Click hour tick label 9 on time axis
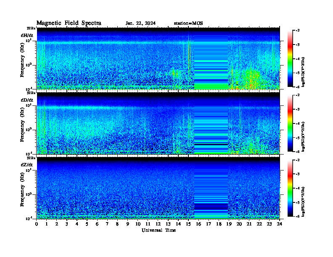The height and width of the screenshot is (257, 333). [x=128, y=224]
